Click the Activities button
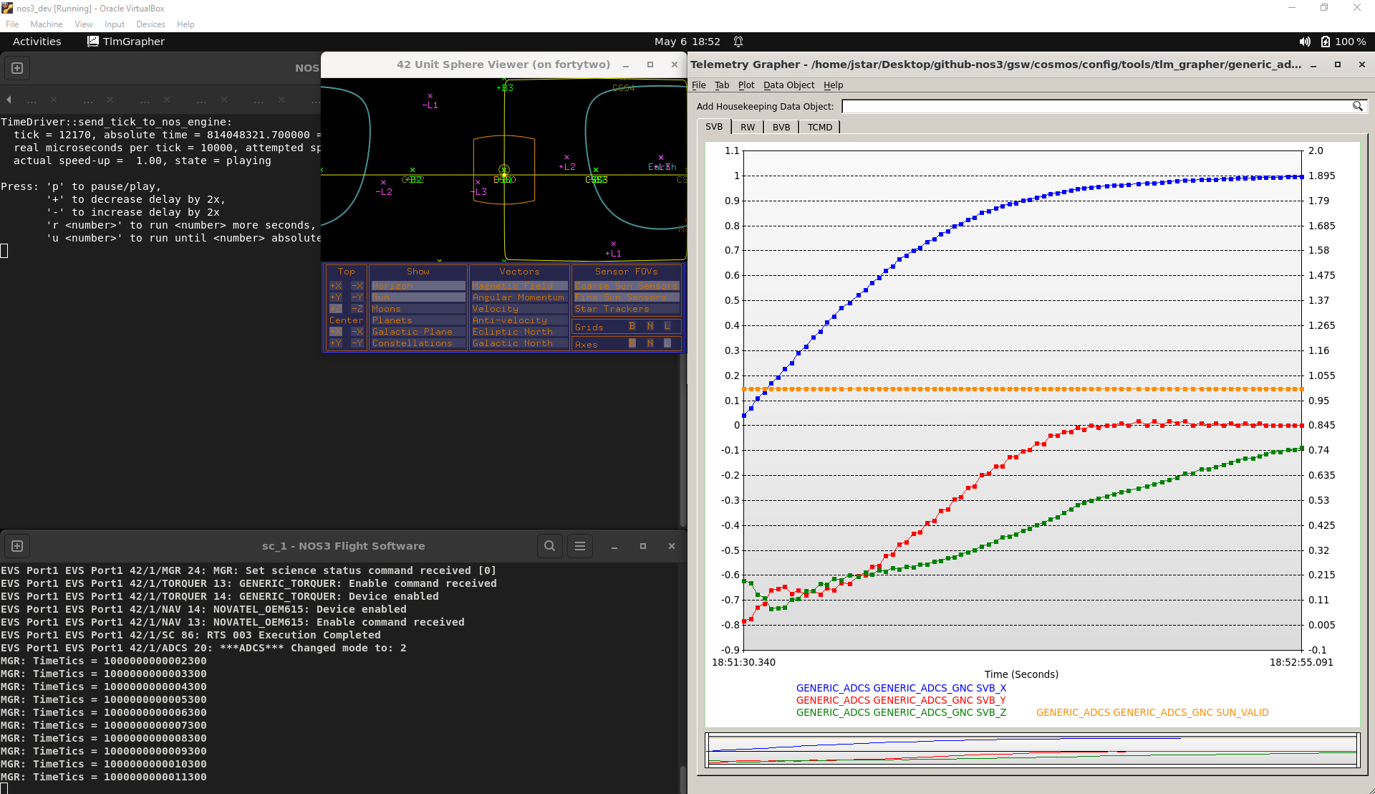The height and width of the screenshot is (794, 1375). [37, 42]
